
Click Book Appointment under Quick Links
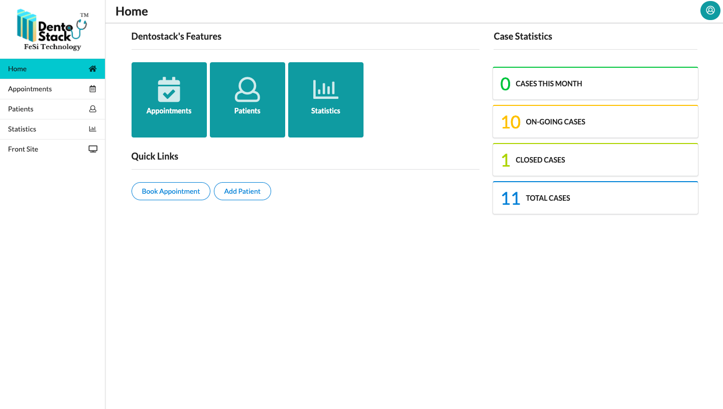(171, 191)
